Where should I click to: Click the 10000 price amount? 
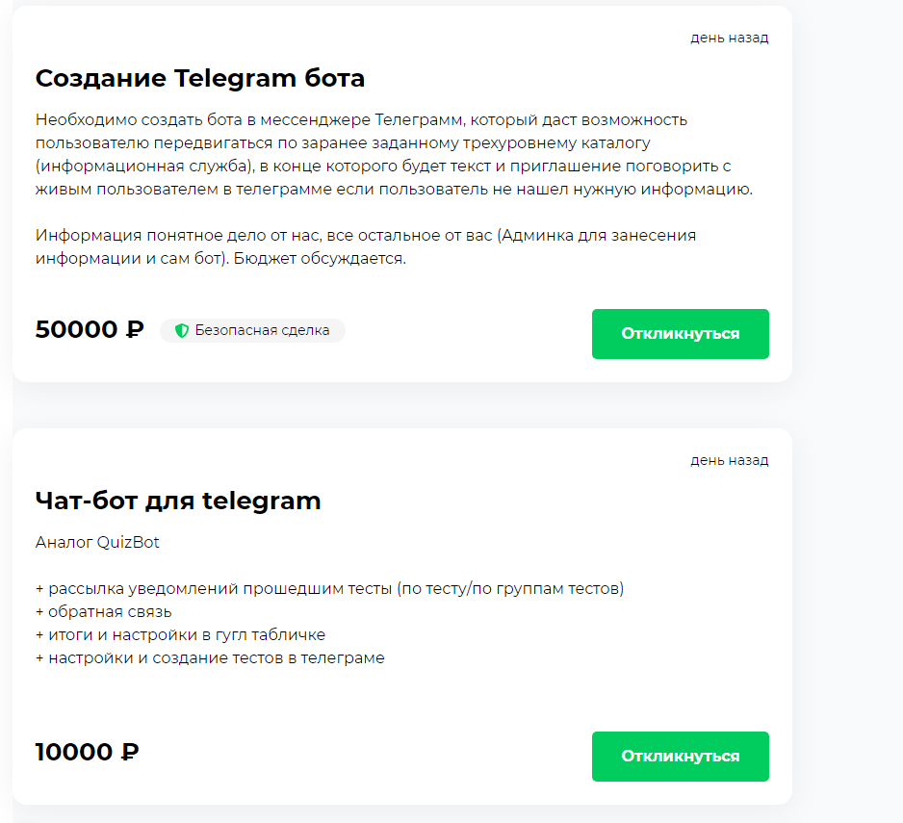[74, 752]
